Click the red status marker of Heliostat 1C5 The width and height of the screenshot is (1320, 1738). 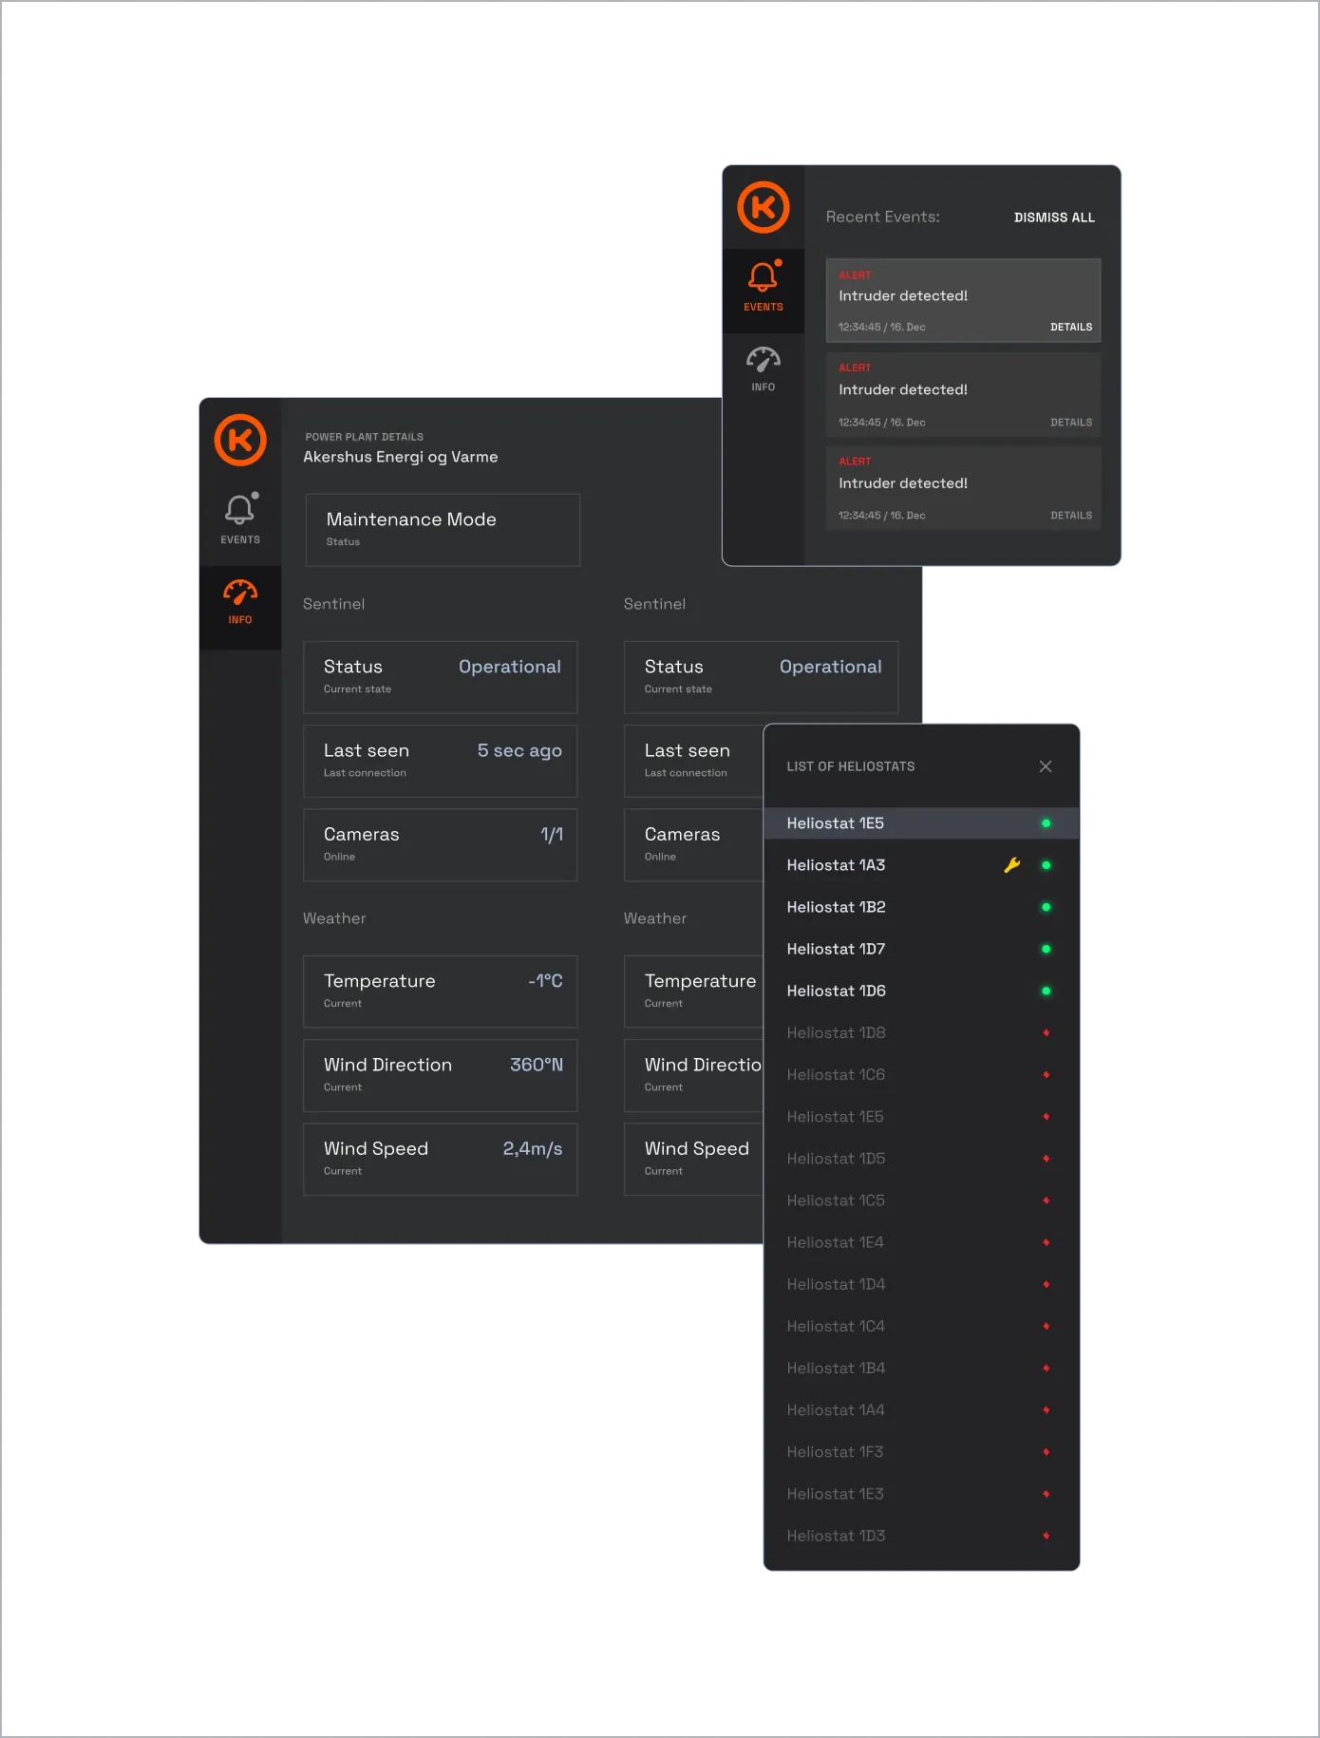point(1047,1200)
